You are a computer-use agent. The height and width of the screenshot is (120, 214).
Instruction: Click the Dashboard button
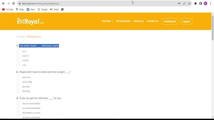170,21
